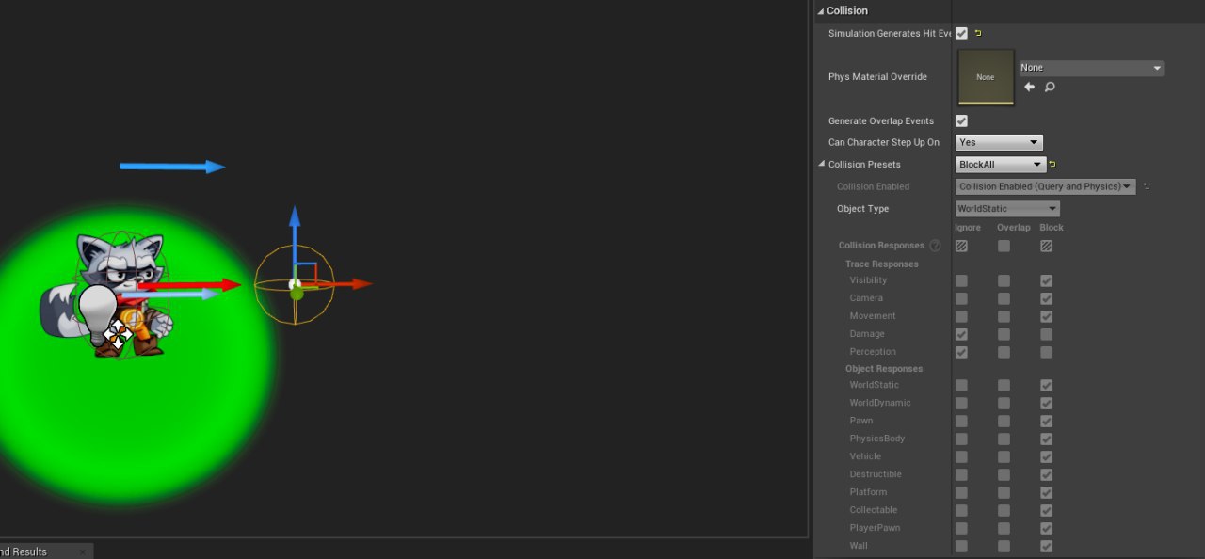The height and width of the screenshot is (559, 1205).
Task: Check Ignore for Camera trace response
Action: (x=961, y=298)
